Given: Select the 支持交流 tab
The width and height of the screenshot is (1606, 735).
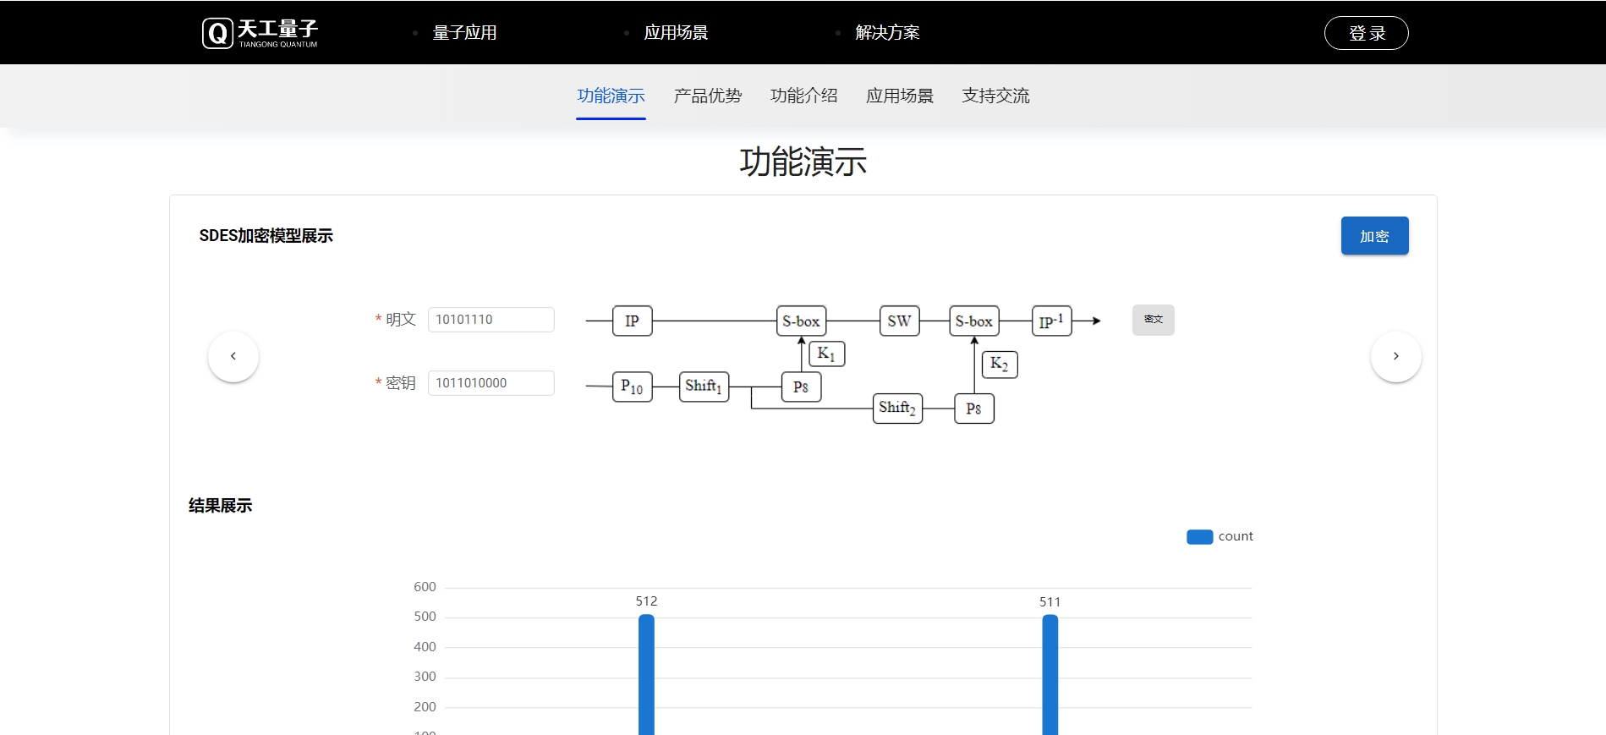Looking at the screenshot, I should click(995, 96).
